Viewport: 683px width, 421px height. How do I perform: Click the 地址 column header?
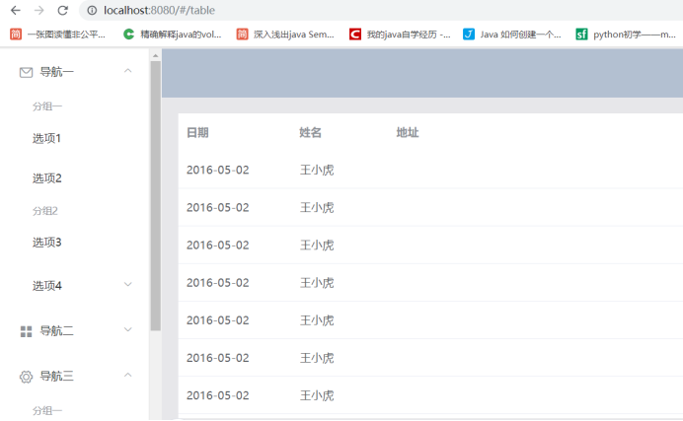coord(408,133)
